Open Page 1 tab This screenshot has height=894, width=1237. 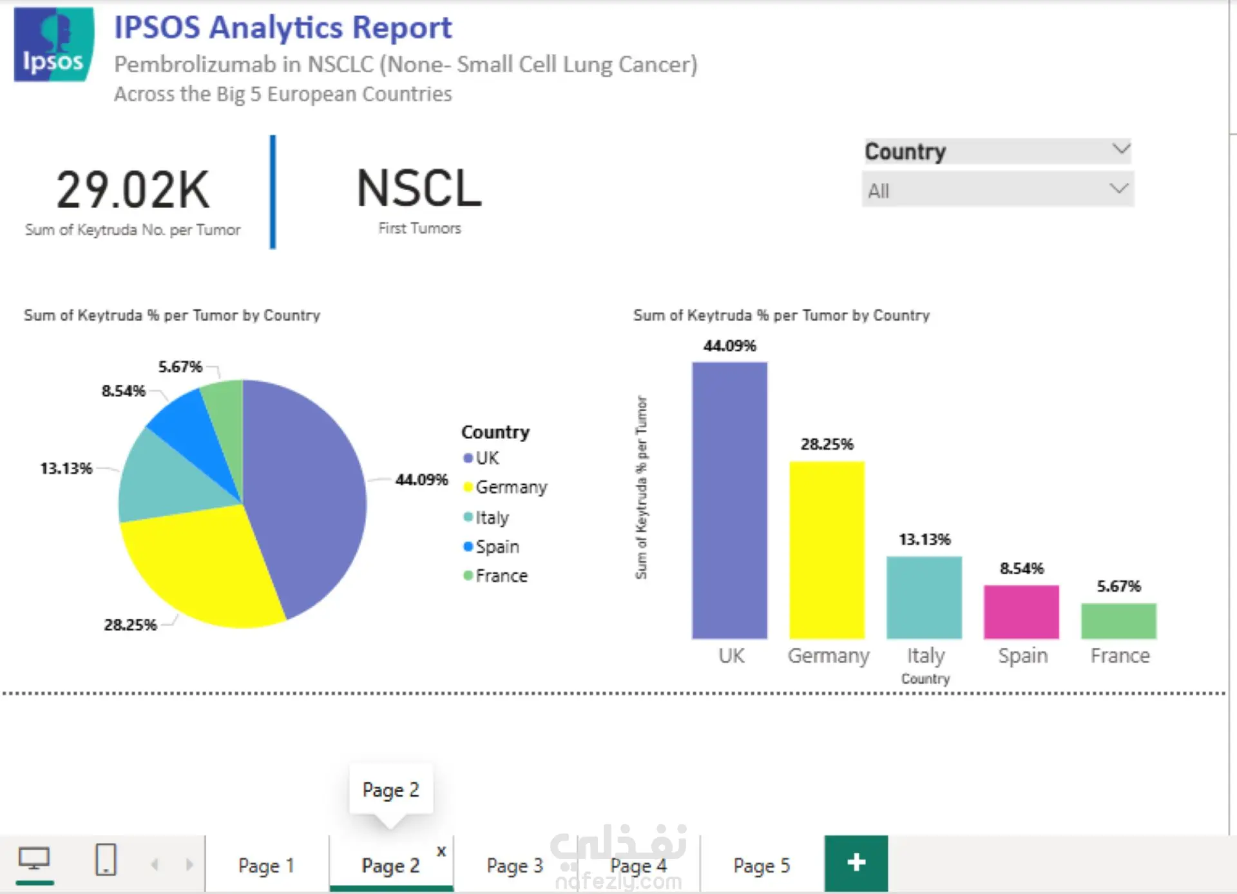click(266, 865)
